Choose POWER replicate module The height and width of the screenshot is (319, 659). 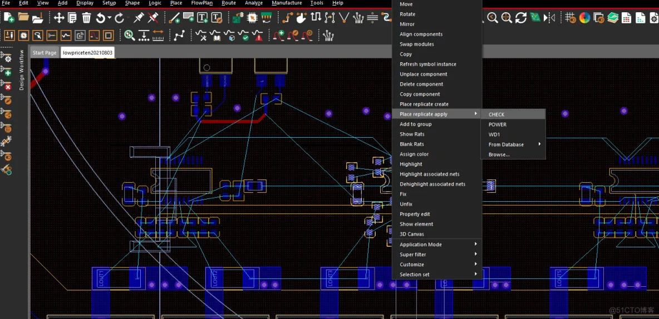click(x=513, y=124)
